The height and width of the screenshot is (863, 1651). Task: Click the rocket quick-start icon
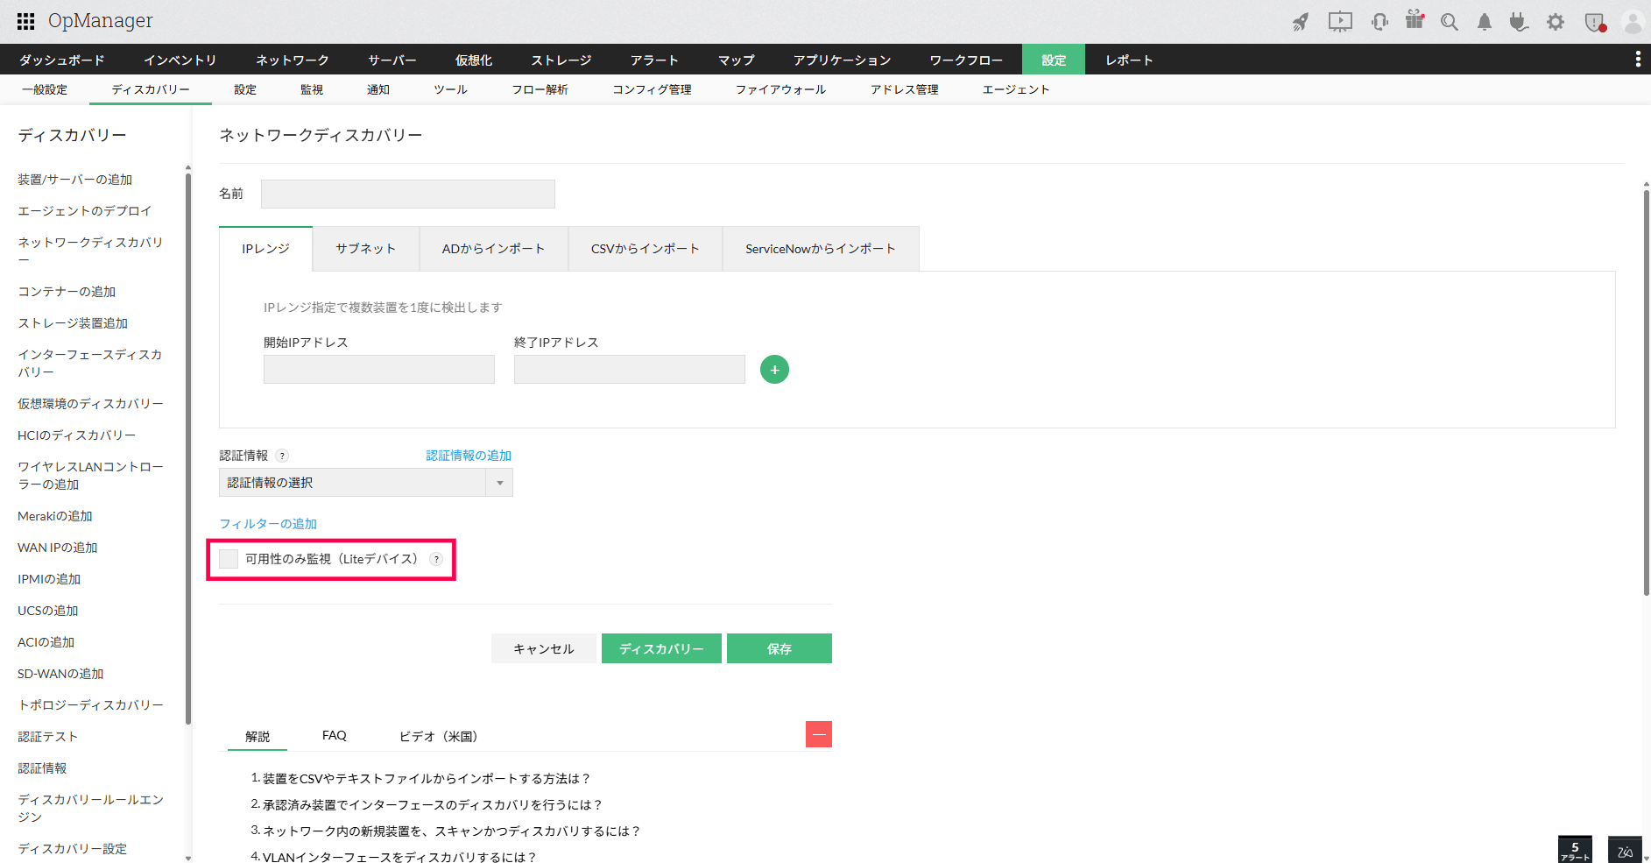coord(1301,22)
